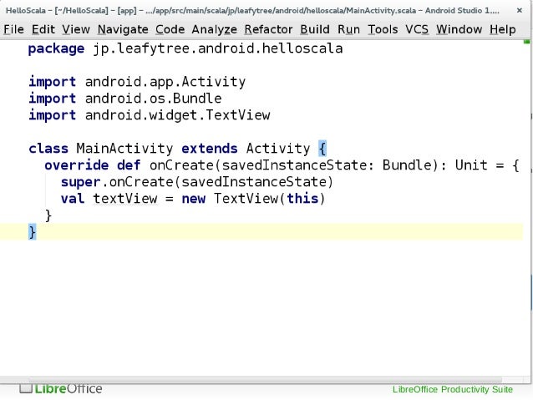Click the 'package' keyword in the code
The width and height of the screenshot is (533, 400).
point(56,49)
